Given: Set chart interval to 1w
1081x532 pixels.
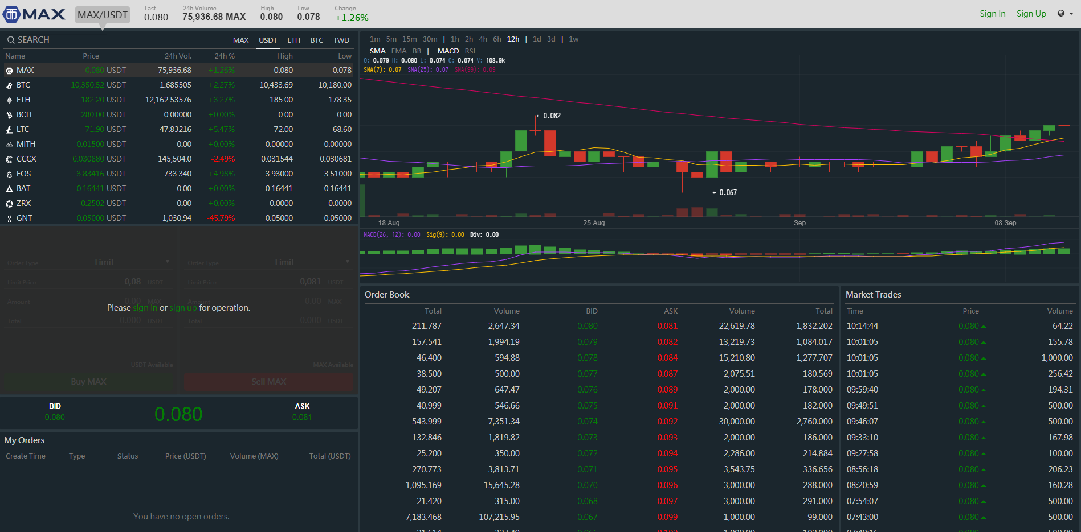Looking at the screenshot, I should click(574, 39).
